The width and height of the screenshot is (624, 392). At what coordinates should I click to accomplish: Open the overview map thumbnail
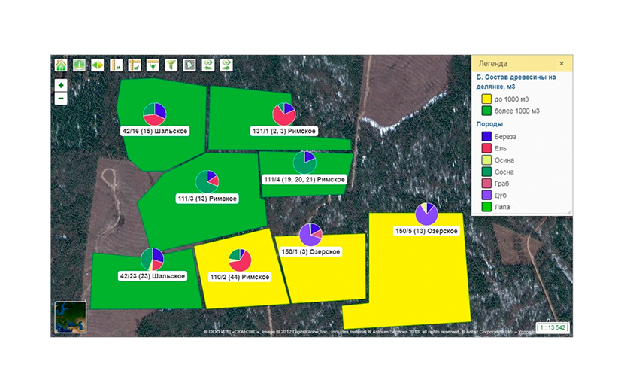pyautogui.click(x=71, y=317)
